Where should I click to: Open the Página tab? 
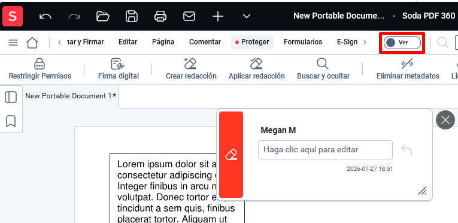[x=163, y=42]
